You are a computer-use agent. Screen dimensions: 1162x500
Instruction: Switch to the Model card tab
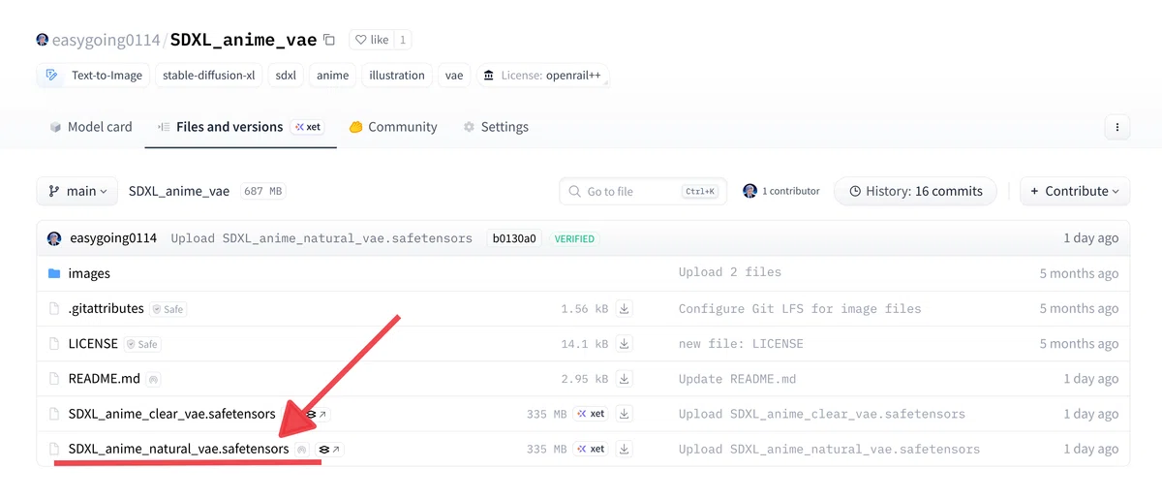tap(91, 127)
